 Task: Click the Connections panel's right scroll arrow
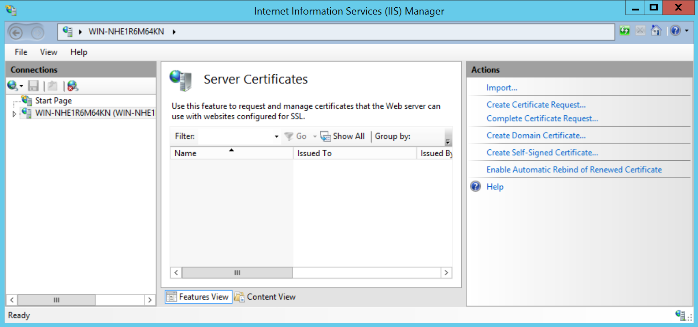(150, 300)
